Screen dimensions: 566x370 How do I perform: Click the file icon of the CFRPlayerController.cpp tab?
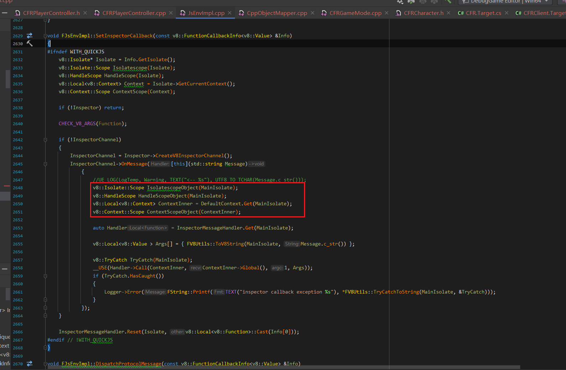point(97,13)
